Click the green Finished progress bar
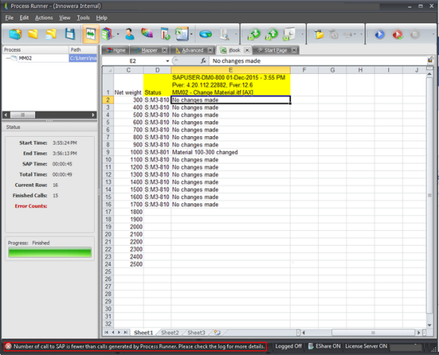The width and height of the screenshot is (439, 355). (x=50, y=253)
